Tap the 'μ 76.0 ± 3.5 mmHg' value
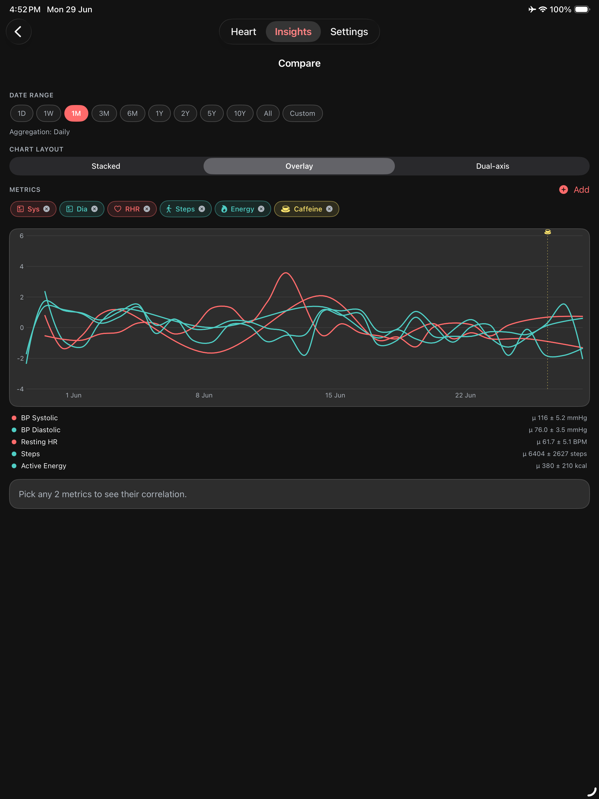Image resolution: width=599 pixels, height=799 pixels. point(558,430)
